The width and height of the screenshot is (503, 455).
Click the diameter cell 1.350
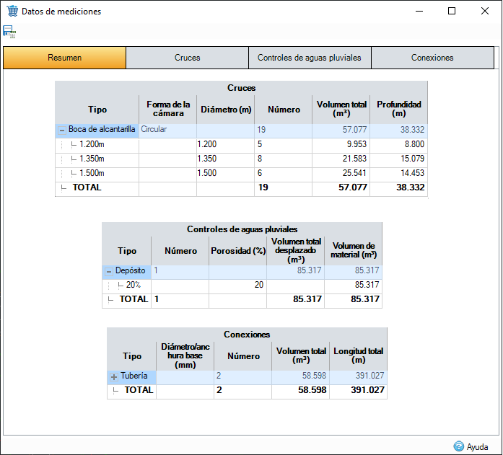click(225, 159)
